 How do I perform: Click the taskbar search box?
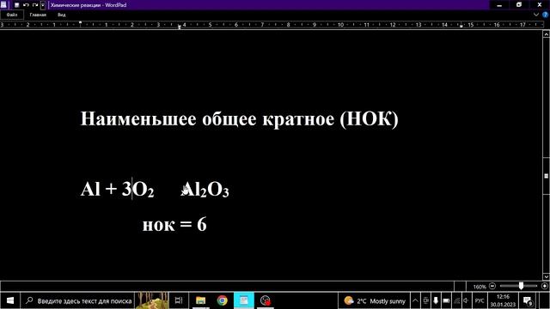78,300
